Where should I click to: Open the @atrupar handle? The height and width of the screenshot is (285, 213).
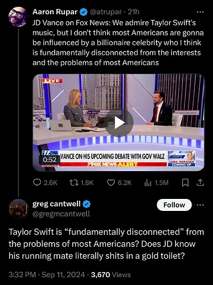[105, 12]
